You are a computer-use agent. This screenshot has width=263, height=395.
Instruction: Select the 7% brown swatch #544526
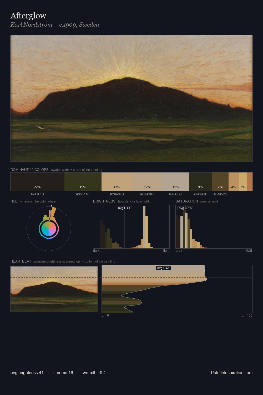pyautogui.click(x=220, y=182)
